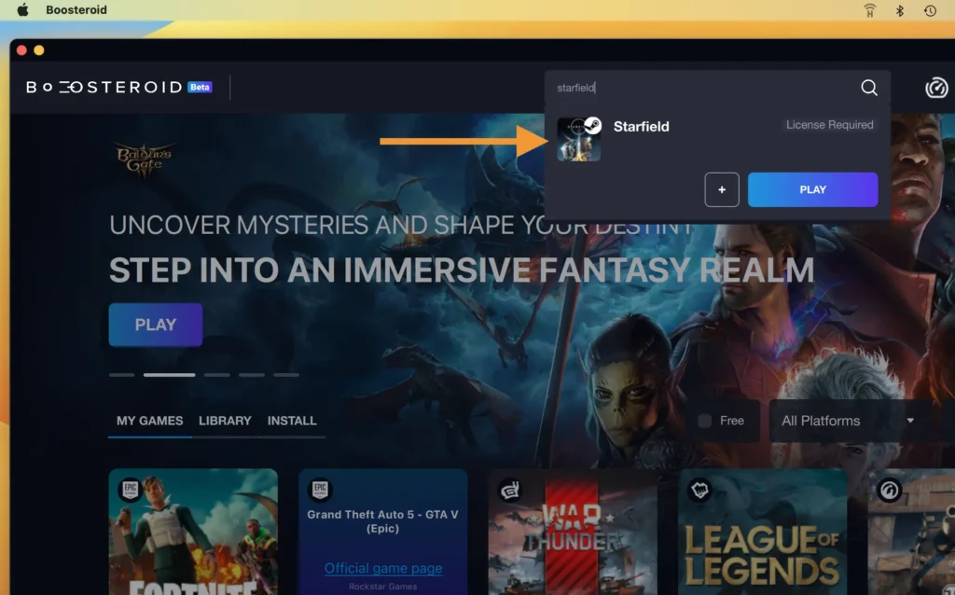Play the featured Baldur's Gate banner game

tap(156, 325)
